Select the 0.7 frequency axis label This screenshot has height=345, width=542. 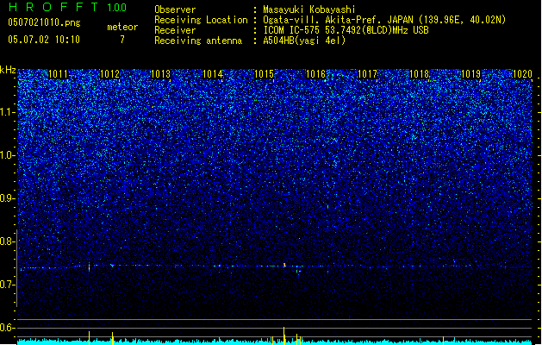[8, 285]
